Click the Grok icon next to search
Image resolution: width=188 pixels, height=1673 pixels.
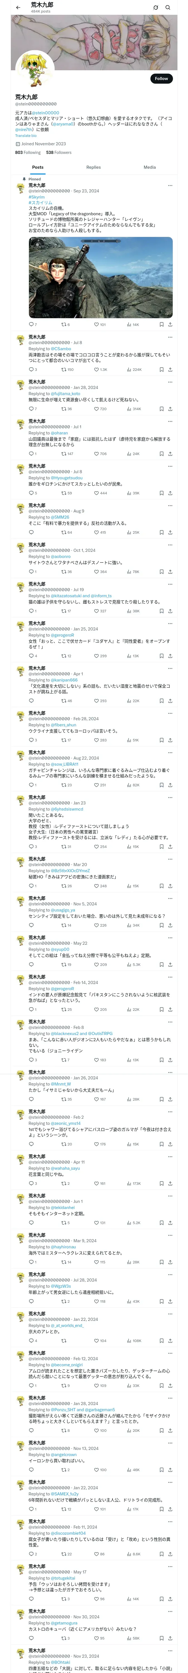click(156, 8)
